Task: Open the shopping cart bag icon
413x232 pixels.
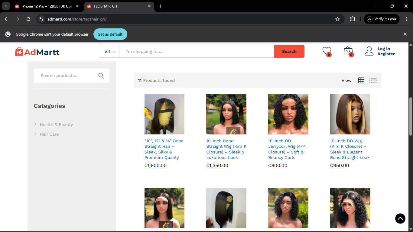Action: (348, 51)
